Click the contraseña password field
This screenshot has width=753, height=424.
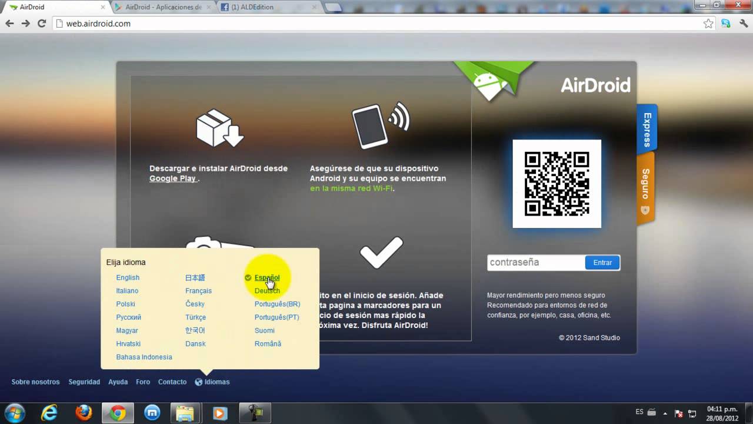tap(536, 263)
